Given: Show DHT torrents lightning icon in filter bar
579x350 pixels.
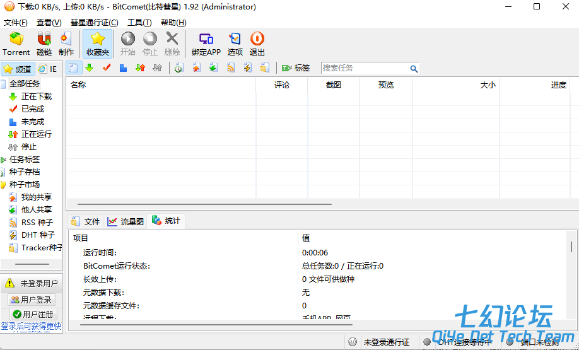Looking at the screenshot, I should (247, 68).
